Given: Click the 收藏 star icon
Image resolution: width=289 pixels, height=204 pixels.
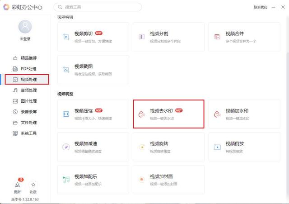Looking at the screenshot, I should (x=33, y=185).
